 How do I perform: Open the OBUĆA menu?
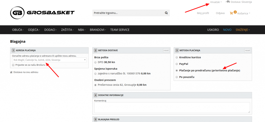18,30
